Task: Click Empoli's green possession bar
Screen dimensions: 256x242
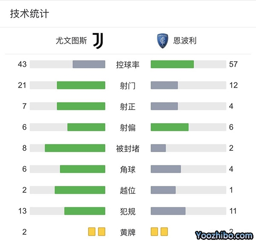Action: point(172,64)
